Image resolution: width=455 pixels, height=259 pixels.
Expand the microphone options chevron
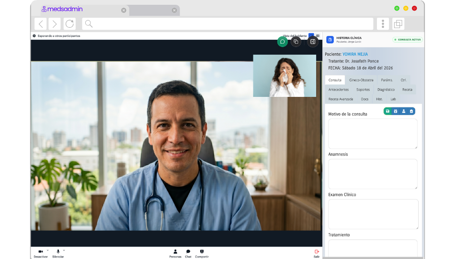(x=64, y=250)
